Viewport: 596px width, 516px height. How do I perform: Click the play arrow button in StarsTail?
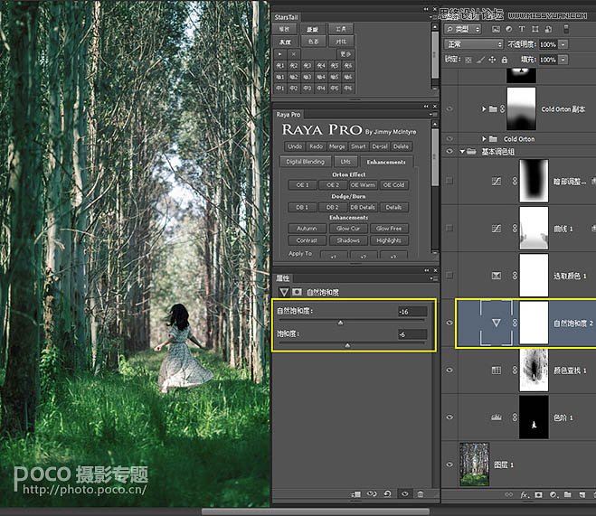click(x=280, y=54)
